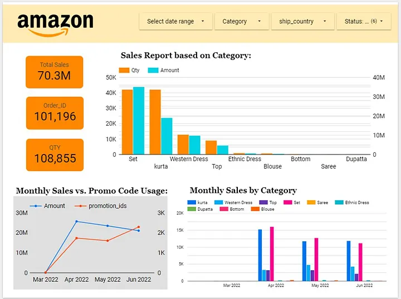Expand the Status filter dropdown
Screen dimensions: 401x299
coord(364,22)
